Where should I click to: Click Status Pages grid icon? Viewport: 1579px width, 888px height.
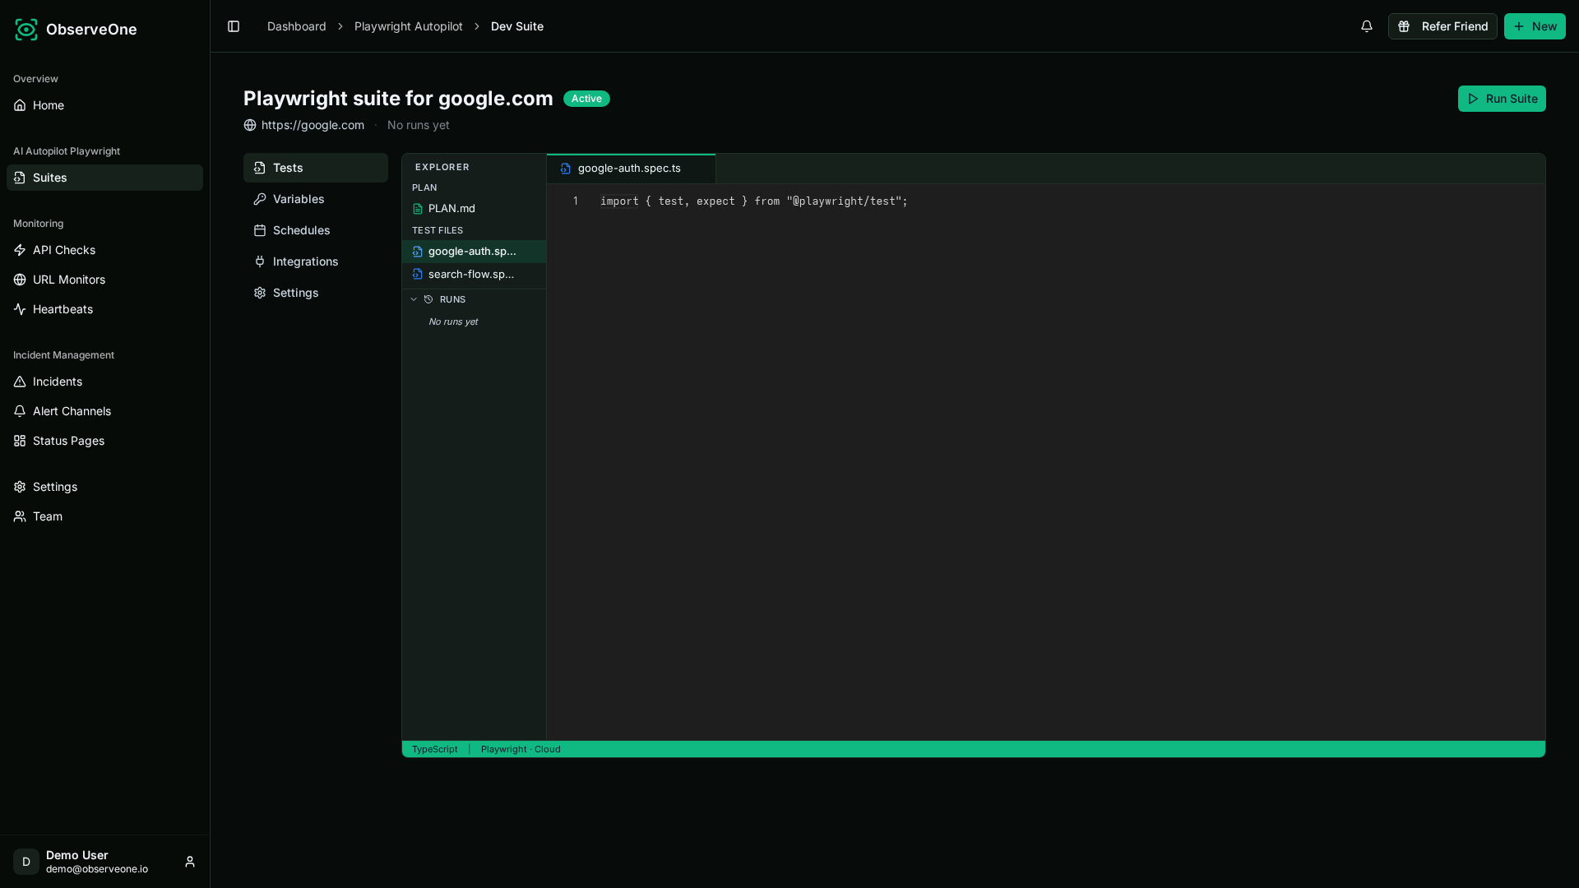pyautogui.click(x=20, y=441)
